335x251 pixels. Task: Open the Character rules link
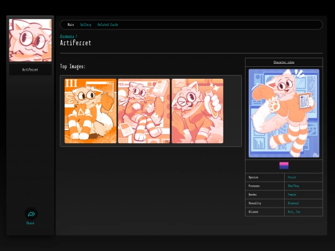tap(284, 62)
